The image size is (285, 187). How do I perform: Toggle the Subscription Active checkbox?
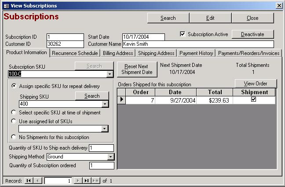point(183,34)
